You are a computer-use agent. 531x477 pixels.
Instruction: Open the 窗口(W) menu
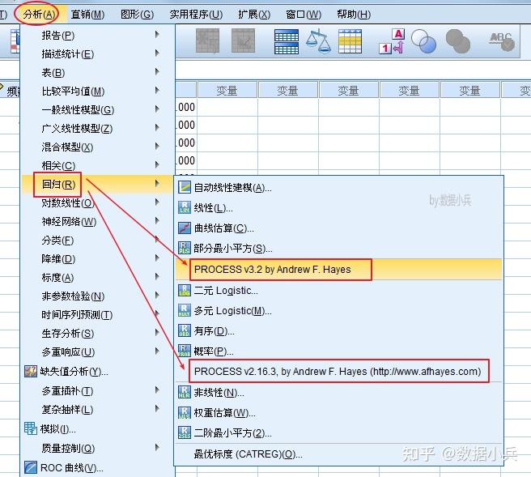coord(304,15)
